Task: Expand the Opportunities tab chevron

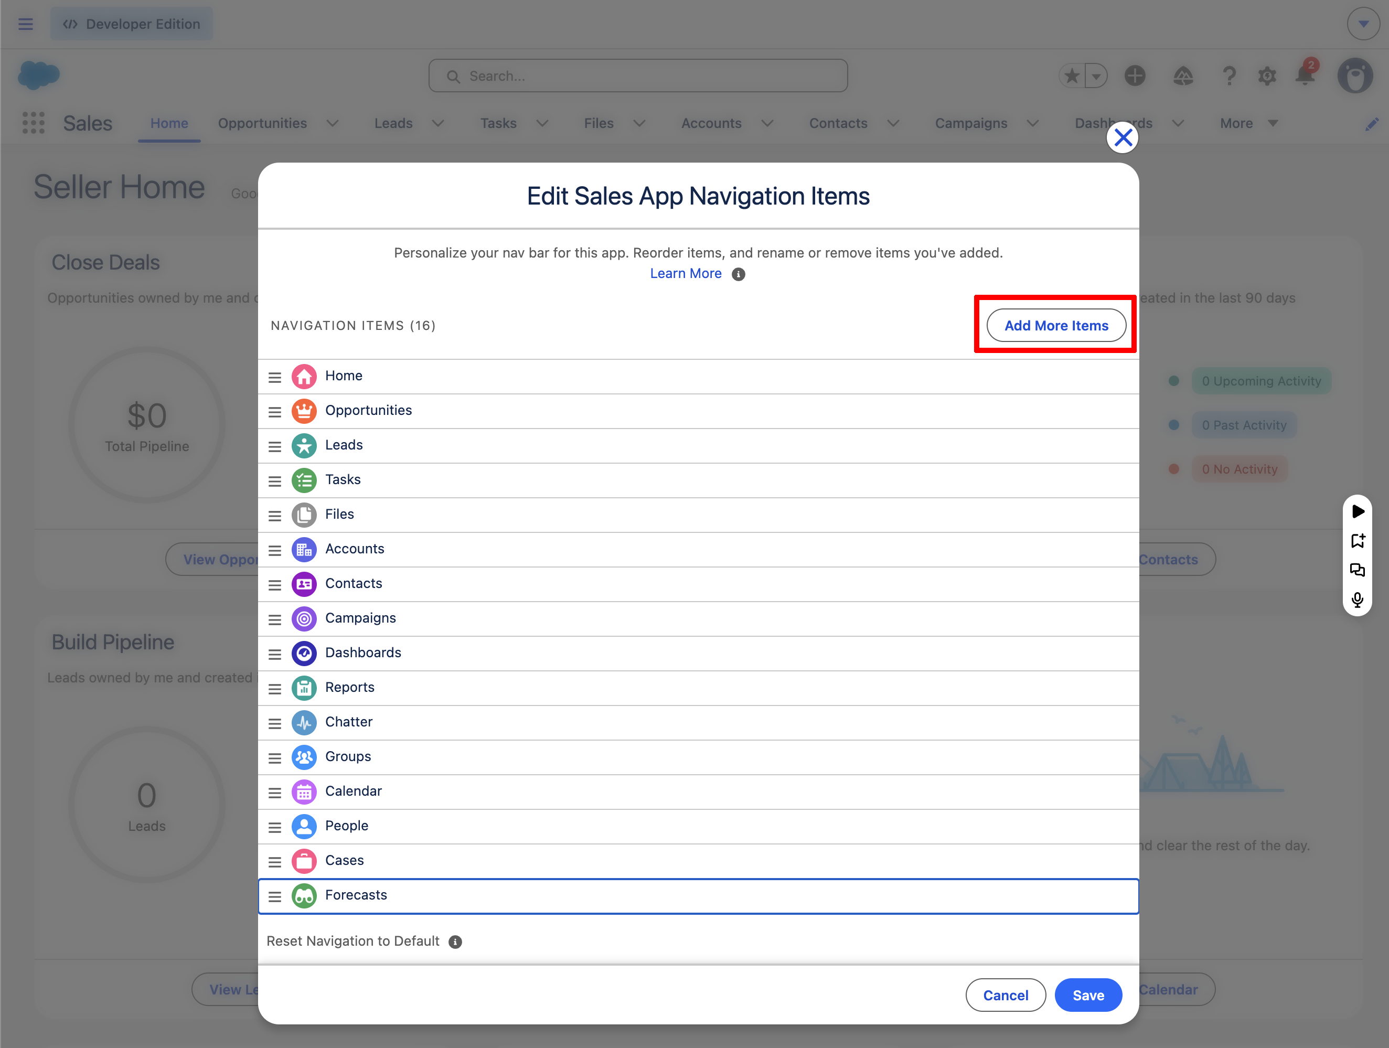Action: coord(333,123)
